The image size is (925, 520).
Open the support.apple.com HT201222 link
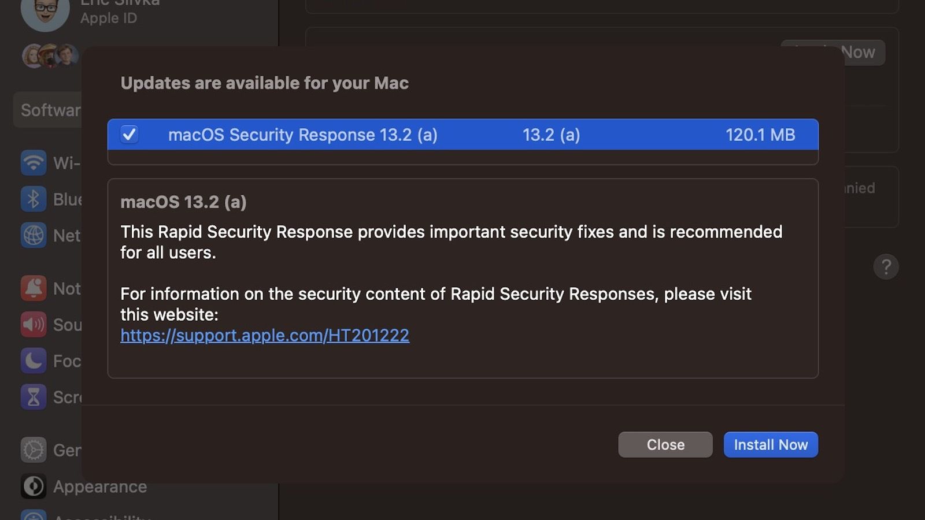pos(264,335)
